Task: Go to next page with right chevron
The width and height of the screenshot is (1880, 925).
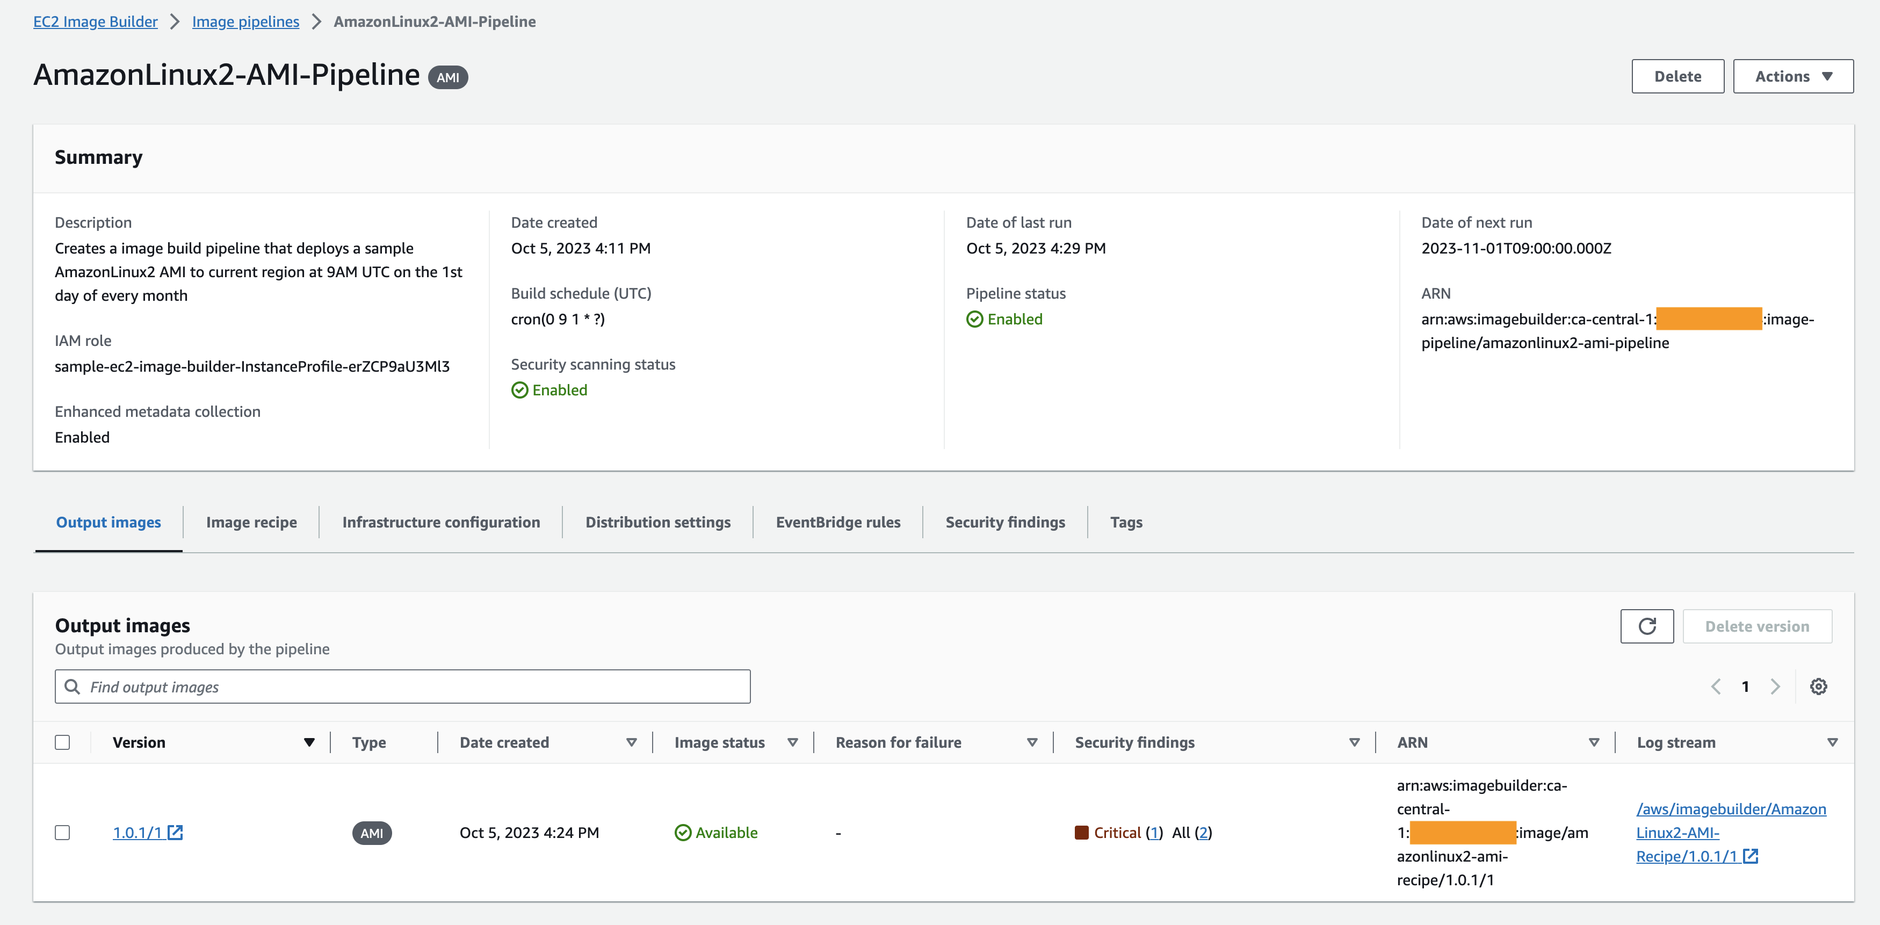Action: [x=1775, y=686]
